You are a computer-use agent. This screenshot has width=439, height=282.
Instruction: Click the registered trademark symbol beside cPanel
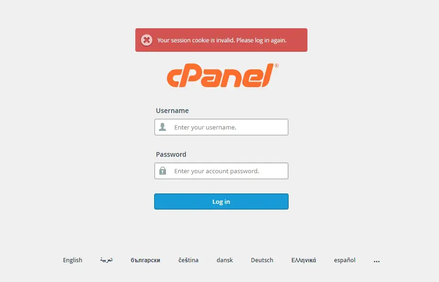[277, 66]
